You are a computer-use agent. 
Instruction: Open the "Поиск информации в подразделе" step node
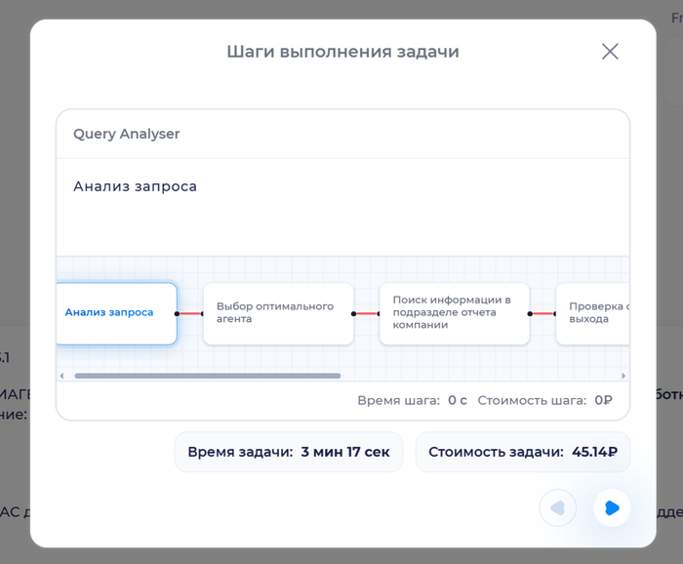pyautogui.click(x=454, y=313)
